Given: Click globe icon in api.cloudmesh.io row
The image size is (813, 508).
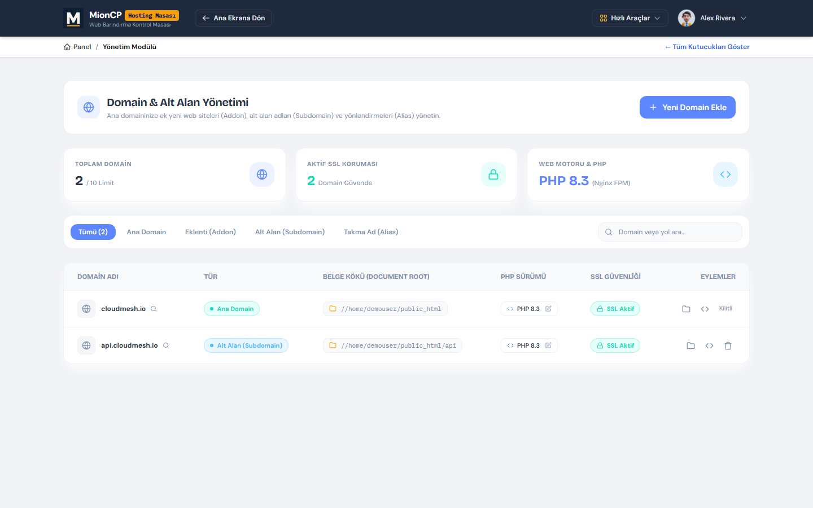Looking at the screenshot, I should click(86, 345).
